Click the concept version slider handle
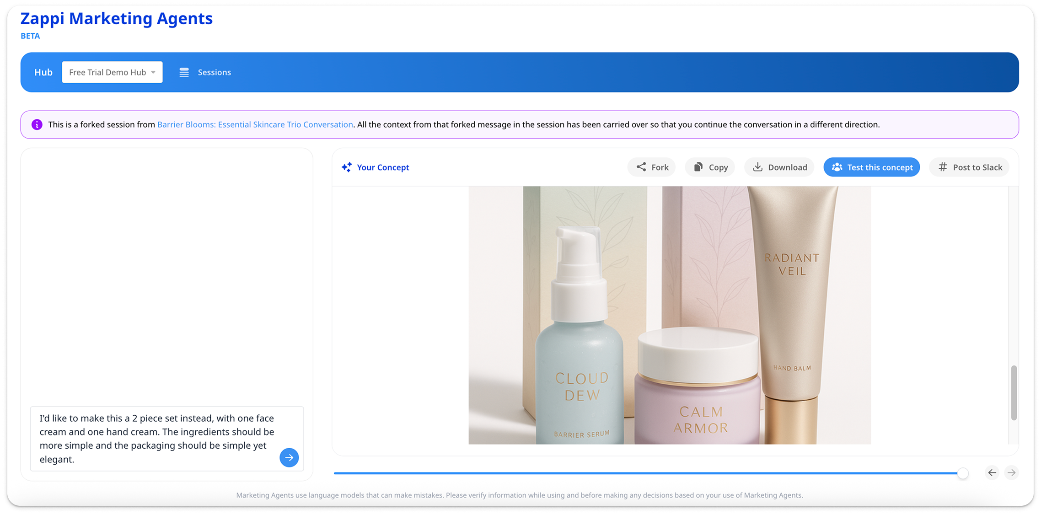This screenshot has width=1041, height=515. point(963,473)
